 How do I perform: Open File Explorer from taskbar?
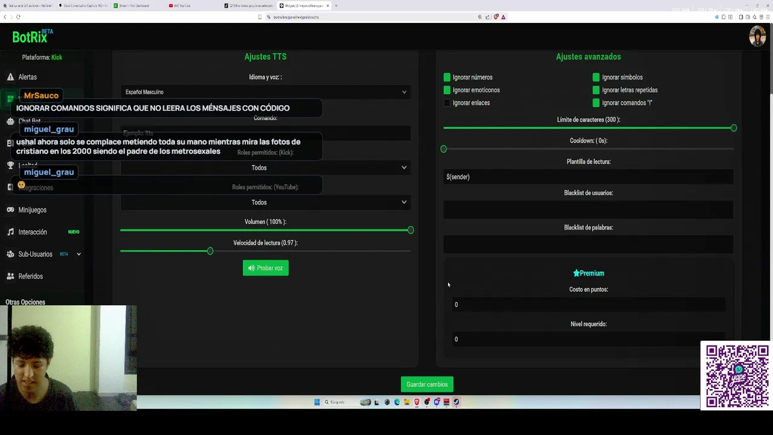click(407, 402)
